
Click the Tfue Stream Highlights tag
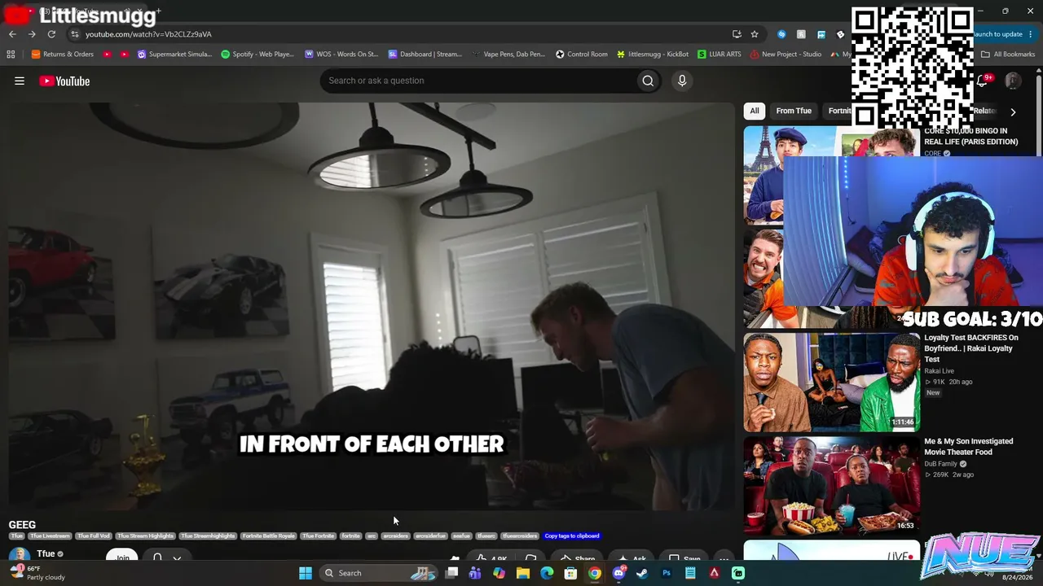click(145, 536)
